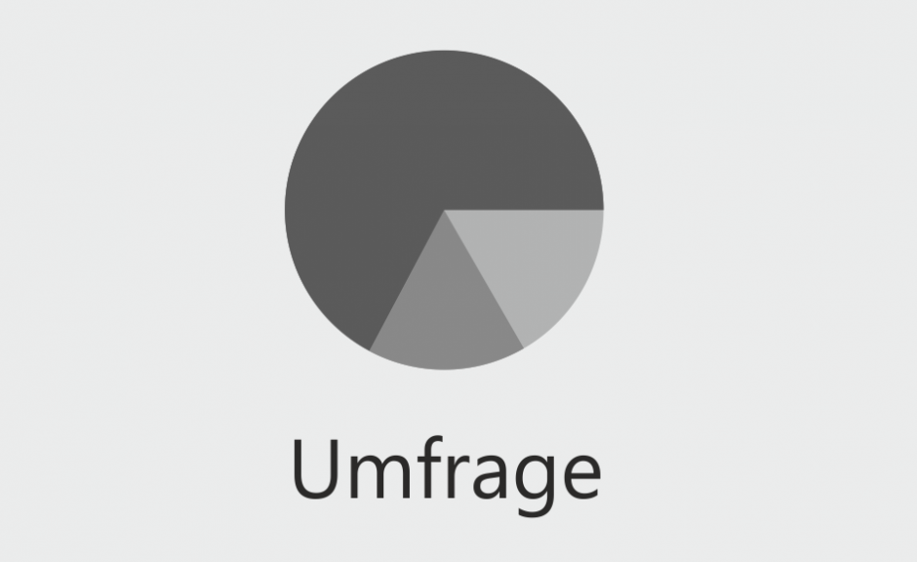Open the survey tile via its pie graphic

[444, 210]
